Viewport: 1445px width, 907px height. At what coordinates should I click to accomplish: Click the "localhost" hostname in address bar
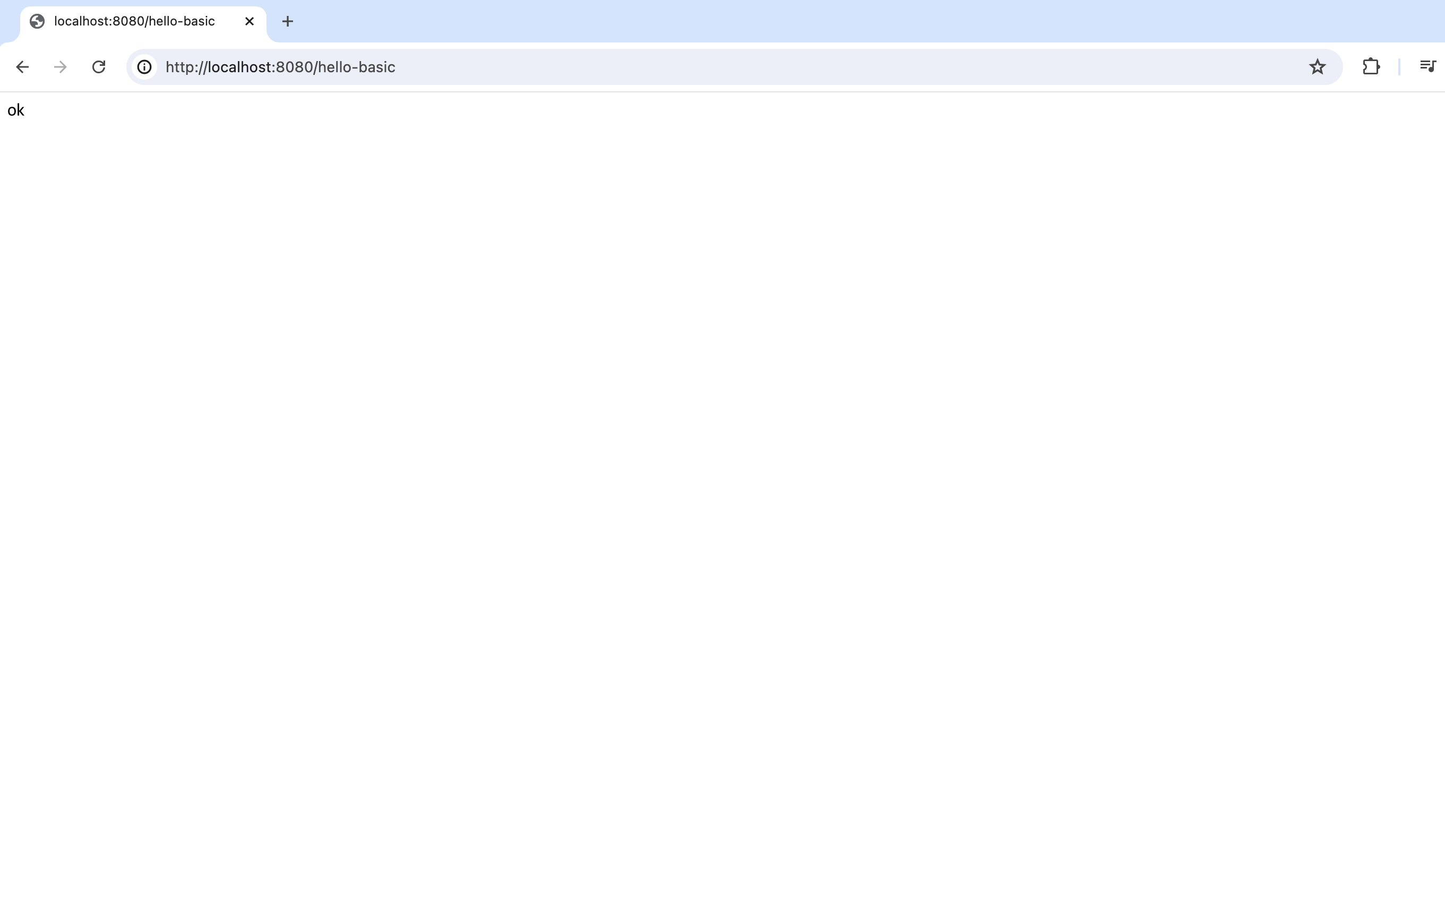click(240, 66)
